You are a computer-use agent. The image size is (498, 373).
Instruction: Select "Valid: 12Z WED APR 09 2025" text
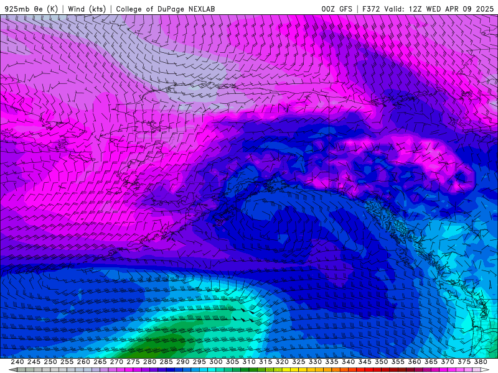[439, 9]
